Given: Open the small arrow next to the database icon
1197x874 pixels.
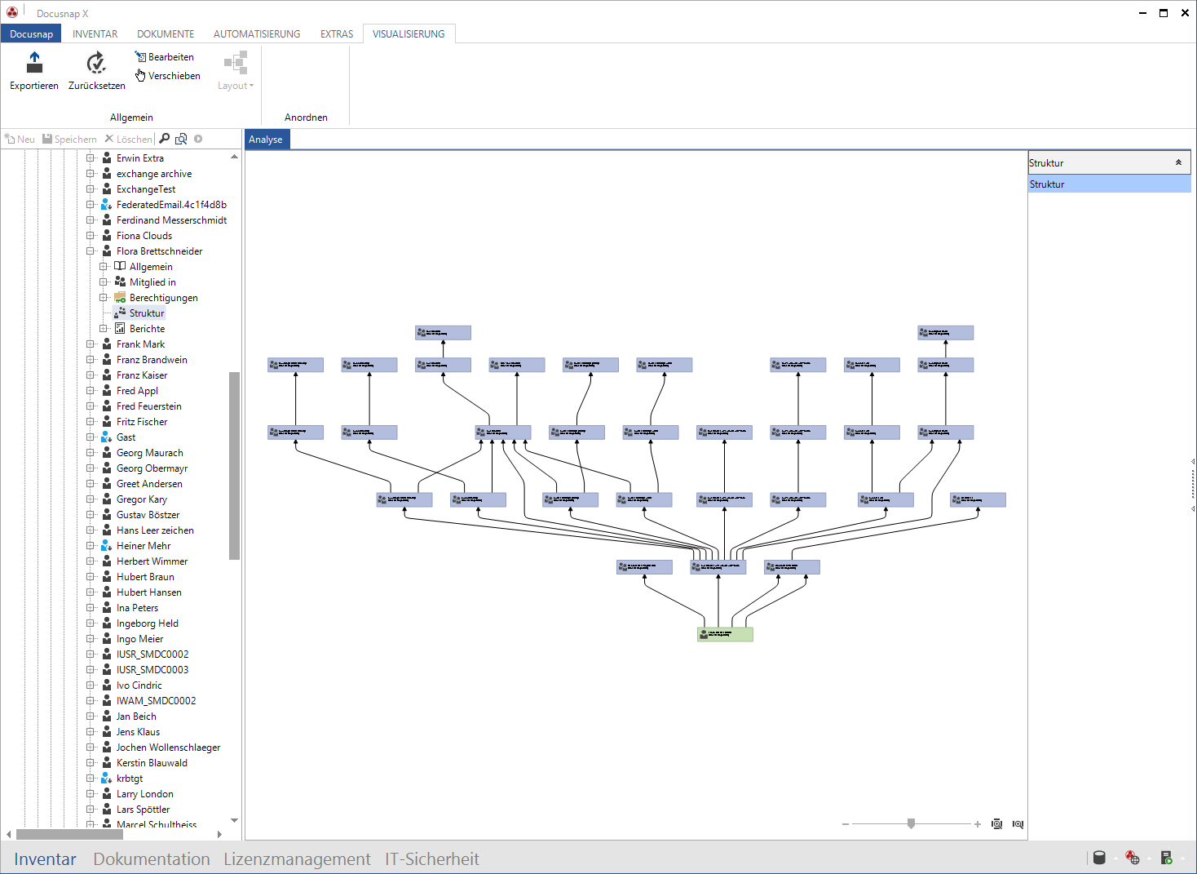Looking at the screenshot, I should pyautogui.click(x=1115, y=858).
